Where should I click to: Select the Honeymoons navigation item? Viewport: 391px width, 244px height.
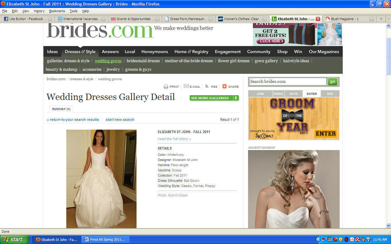pos(155,52)
